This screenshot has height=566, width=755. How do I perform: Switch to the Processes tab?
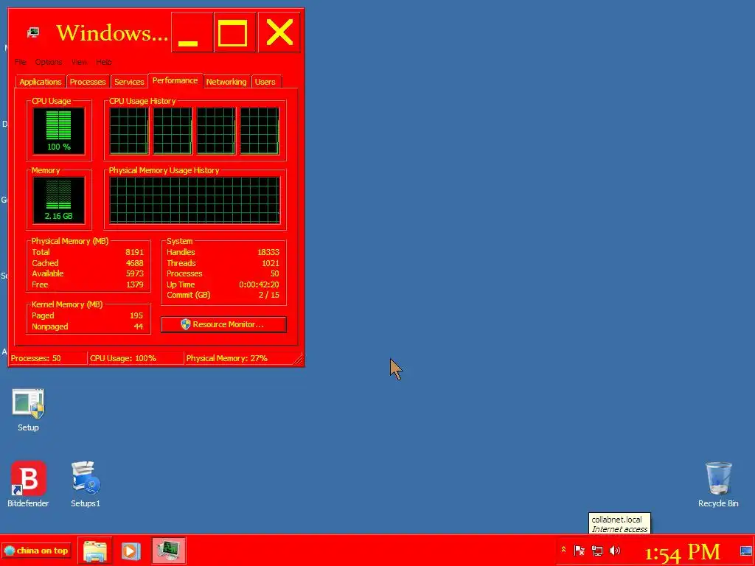pos(88,82)
